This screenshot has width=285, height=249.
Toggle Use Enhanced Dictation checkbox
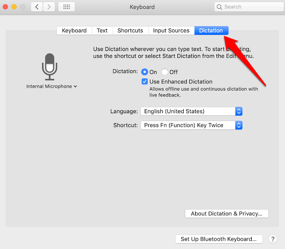tap(145, 81)
